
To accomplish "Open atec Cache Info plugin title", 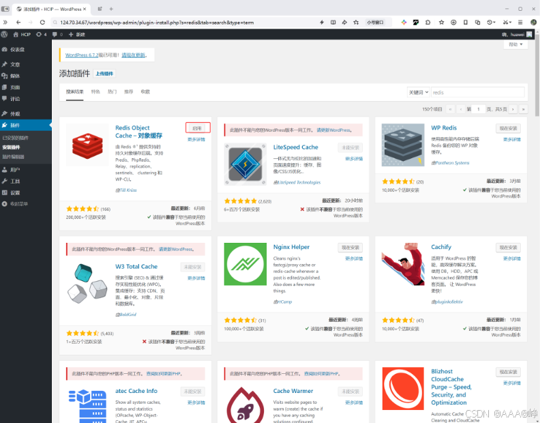I will [x=136, y=391].
